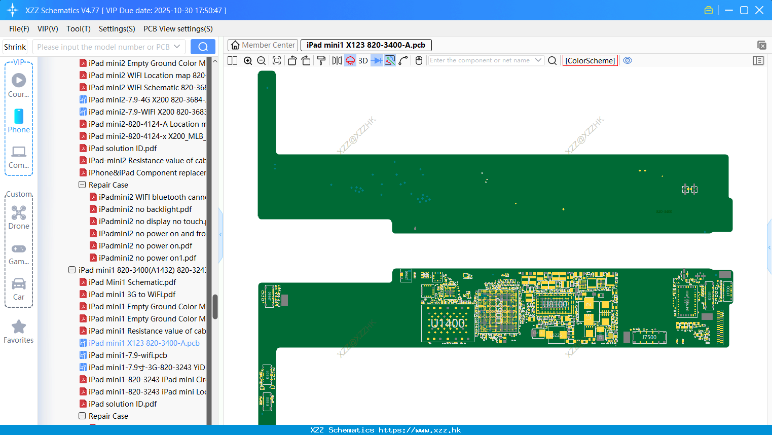Open PCB View settings(S) menu
Viewport: 772px width, 435px height.
[178, 29]
